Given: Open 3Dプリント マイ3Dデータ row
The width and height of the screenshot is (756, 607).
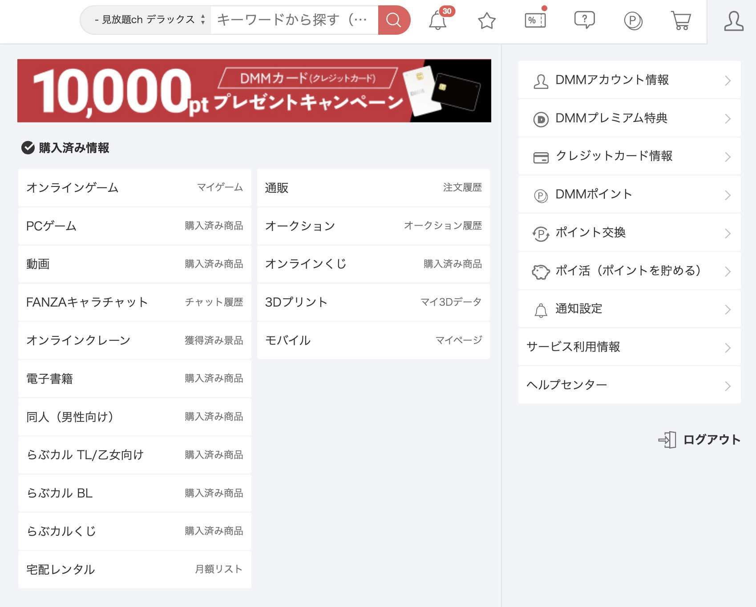Looking at the screenshot, I should point(373,302).
